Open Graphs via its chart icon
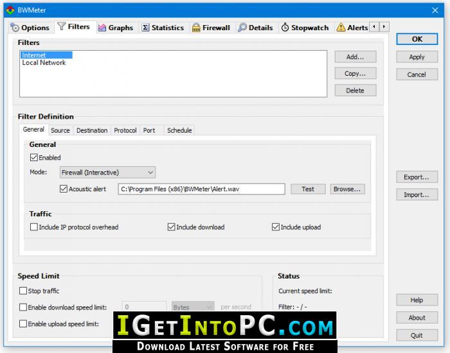Viewport: 450px width, 353px height. pyautogui.click(x=102, y=28)
